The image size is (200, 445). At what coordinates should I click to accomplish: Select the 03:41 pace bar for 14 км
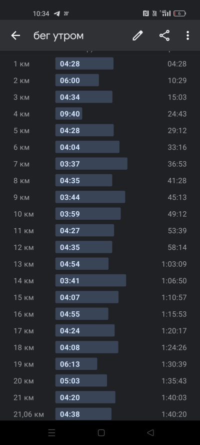pos(90,280)
